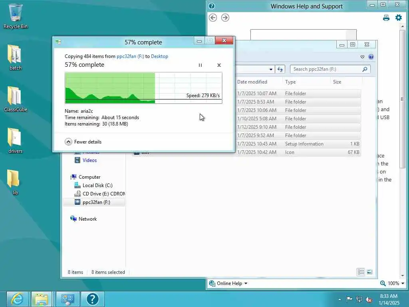Click the zoom magnifier icon in Help window
Image resolution: width=409 pixels, height=307 pixels.
383,283
